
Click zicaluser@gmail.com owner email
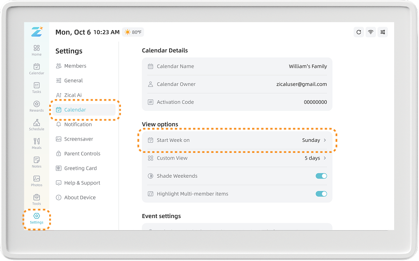point(301,84)
